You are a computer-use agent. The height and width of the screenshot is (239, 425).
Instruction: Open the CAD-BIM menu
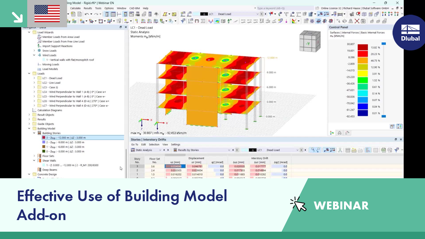tap(135, 8)
